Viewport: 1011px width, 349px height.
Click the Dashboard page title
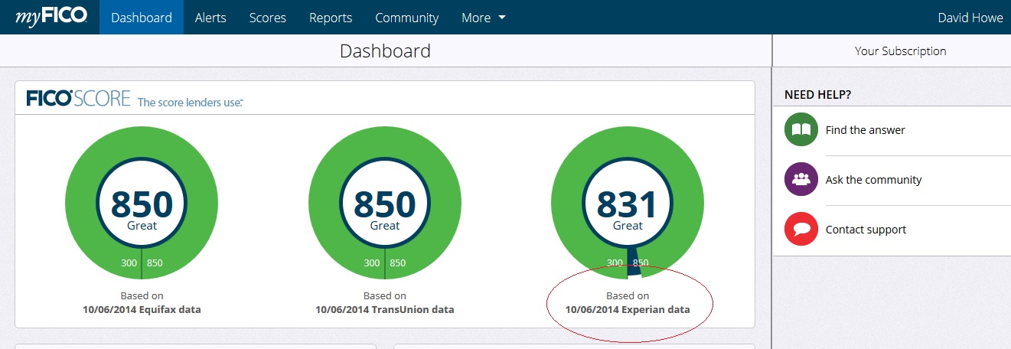pyautogui.click(x=385, y=51)
